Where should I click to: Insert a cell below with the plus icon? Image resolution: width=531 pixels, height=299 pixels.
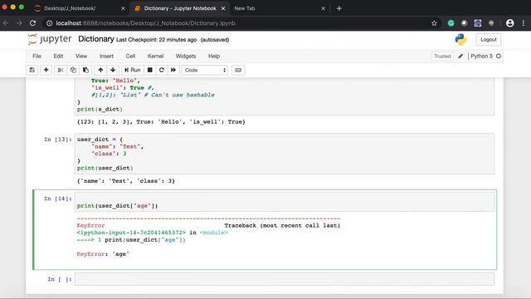(46, 70)
